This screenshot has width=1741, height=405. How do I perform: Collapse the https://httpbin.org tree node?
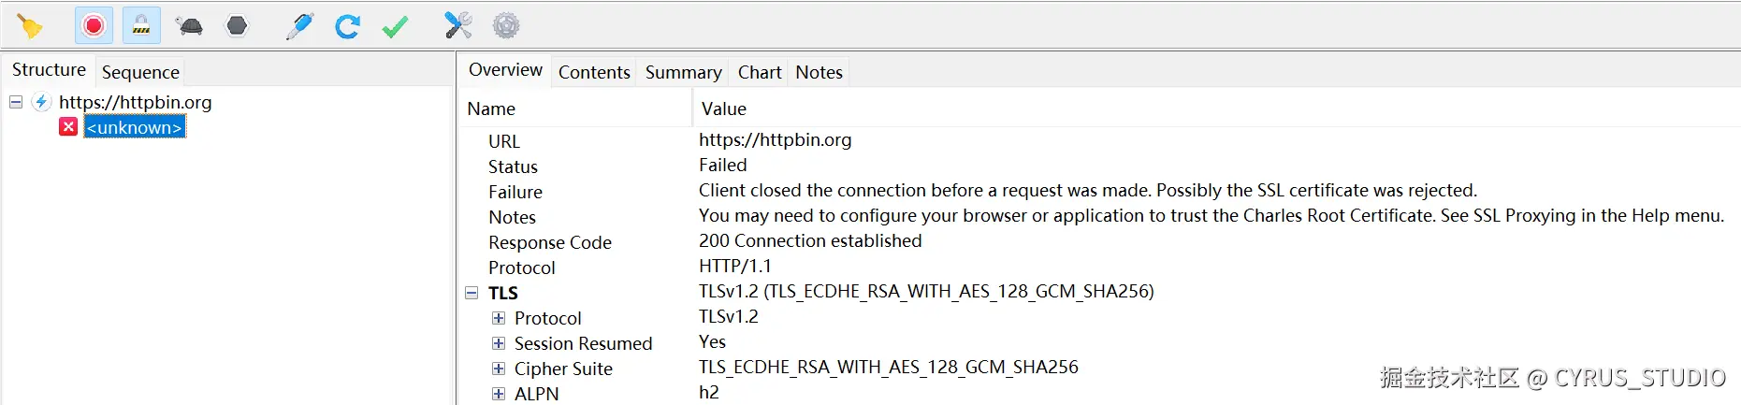coord(16,101)
